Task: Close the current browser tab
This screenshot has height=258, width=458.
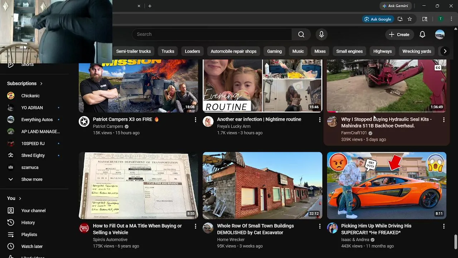Action: (x=139, y=6)
